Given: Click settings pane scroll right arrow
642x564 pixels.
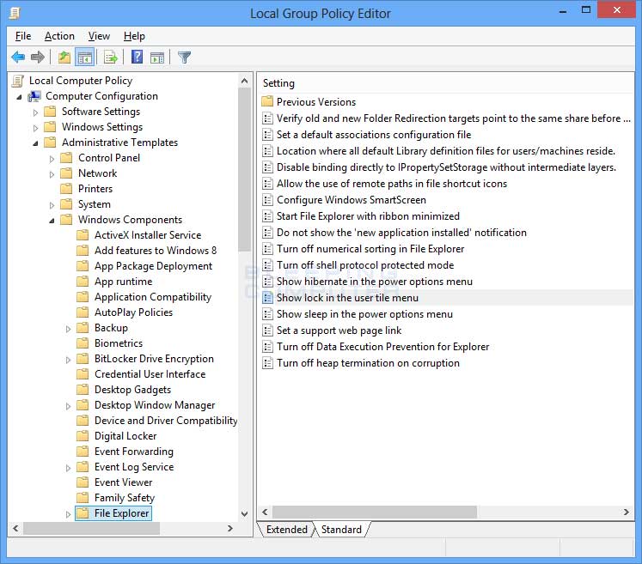Looking at the screenshot, I should [x=626, y=512].
